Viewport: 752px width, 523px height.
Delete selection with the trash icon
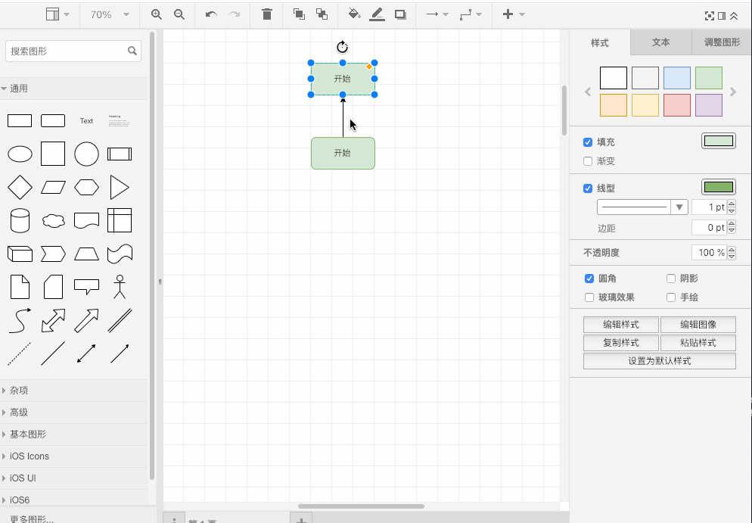(x=266, y=14)
